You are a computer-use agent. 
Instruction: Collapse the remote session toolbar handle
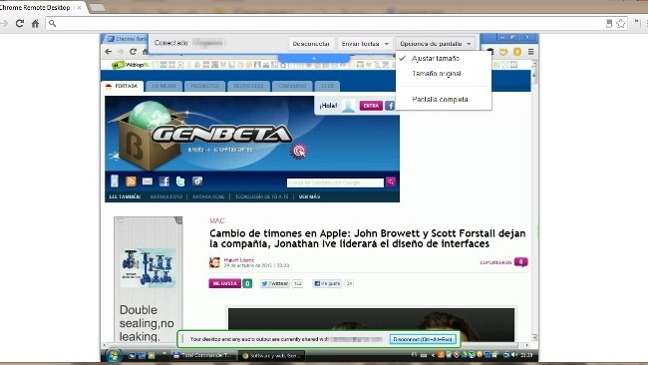point(314,58)
